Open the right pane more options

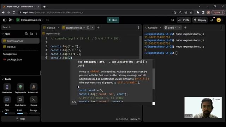222,28
